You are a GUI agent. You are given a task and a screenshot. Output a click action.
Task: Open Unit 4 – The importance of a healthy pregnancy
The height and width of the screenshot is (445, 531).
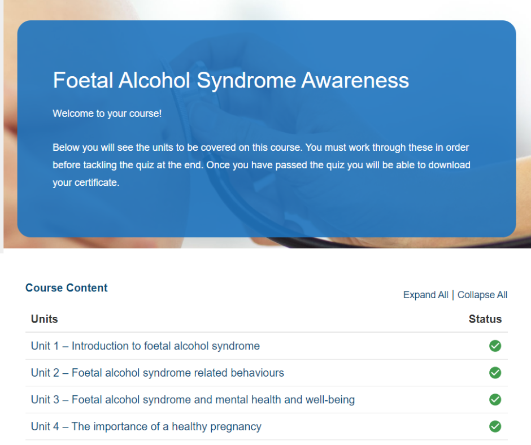coord(146,426)
